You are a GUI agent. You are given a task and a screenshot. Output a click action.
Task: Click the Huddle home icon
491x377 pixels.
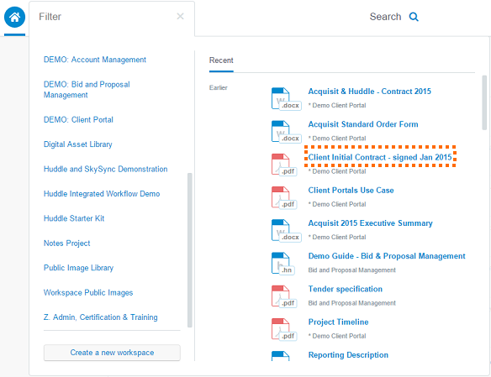[14, 17]
